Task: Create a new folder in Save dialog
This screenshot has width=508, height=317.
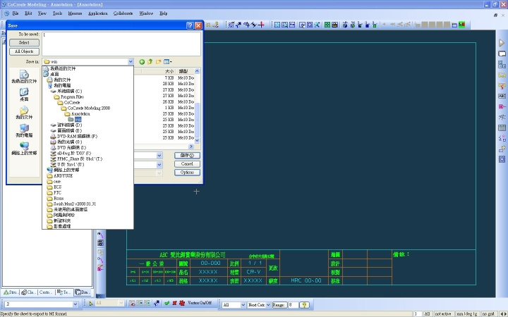Action: 159,62
